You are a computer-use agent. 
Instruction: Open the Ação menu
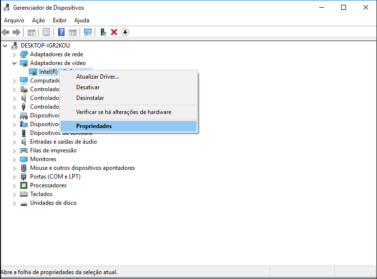[38, 20]
